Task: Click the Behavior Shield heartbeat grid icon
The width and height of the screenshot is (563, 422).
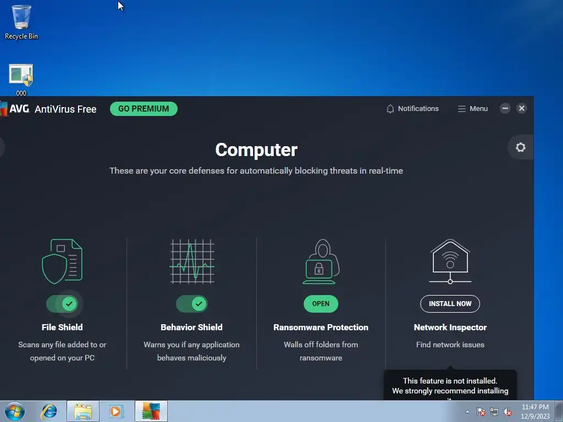Action: (192, 261)
